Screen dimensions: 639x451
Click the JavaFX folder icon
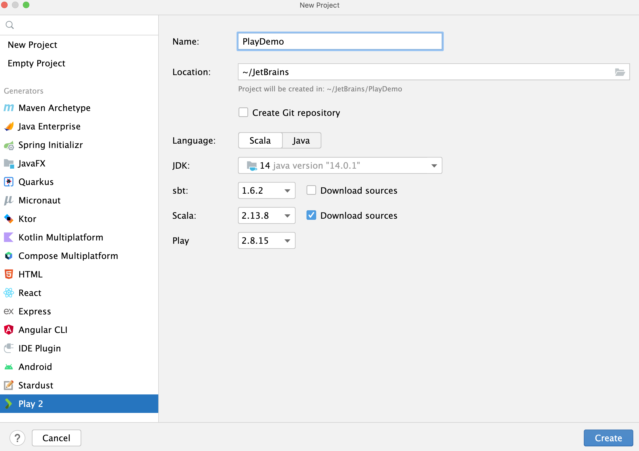pyautogui.click(x=9, y=163)
